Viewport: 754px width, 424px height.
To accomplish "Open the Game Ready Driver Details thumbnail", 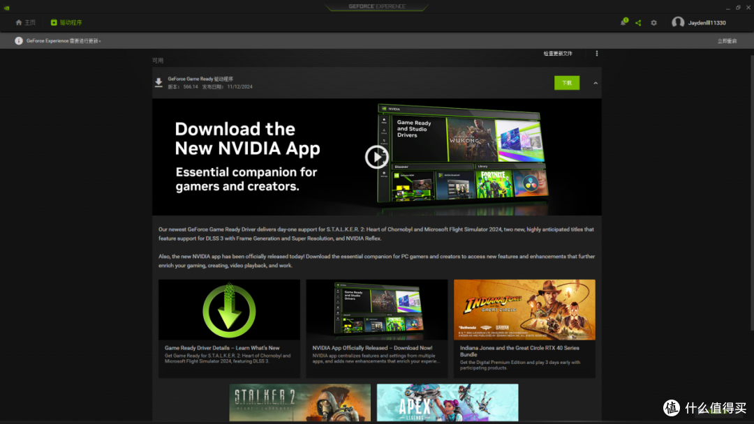I will 229,310.
